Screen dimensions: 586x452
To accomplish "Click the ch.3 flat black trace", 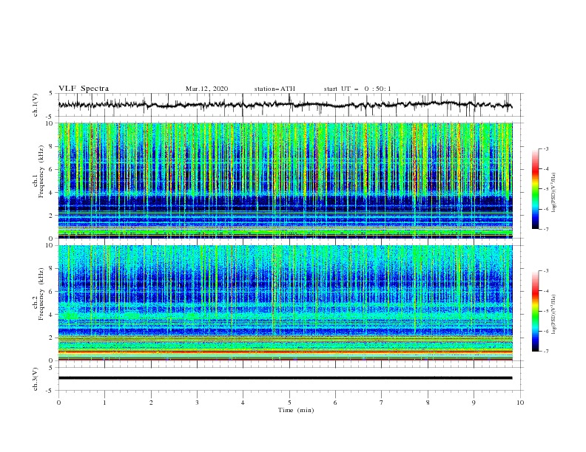I will tap(285, 378).
